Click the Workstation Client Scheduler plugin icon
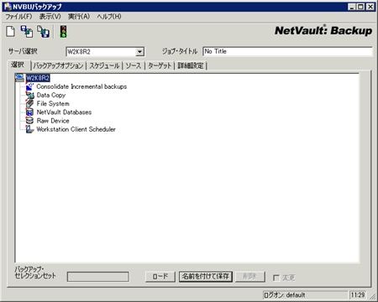378x302 pixels. click(29, 129)
